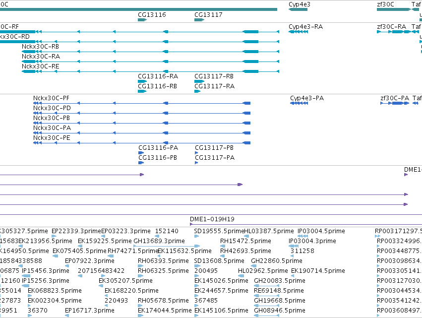Click the IP03004.3prime EST label
This screenshot has height=318, width=422.
(x=312, y=241)
